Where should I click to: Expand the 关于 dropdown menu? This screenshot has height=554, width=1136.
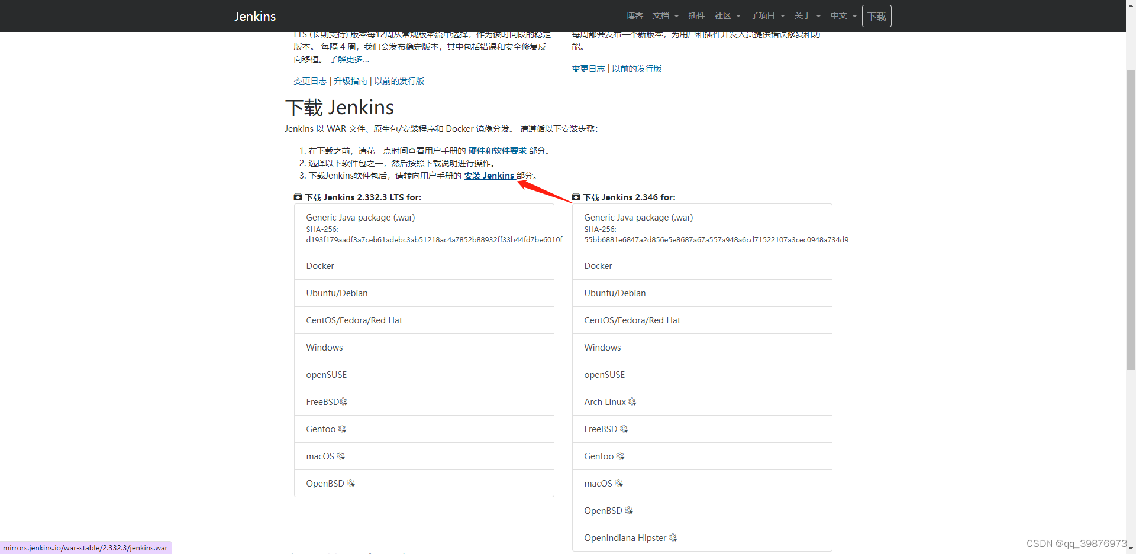coord(808,15)
